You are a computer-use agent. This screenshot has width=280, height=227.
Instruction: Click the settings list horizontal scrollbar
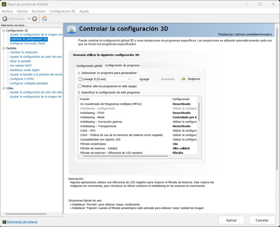point(126,156)
